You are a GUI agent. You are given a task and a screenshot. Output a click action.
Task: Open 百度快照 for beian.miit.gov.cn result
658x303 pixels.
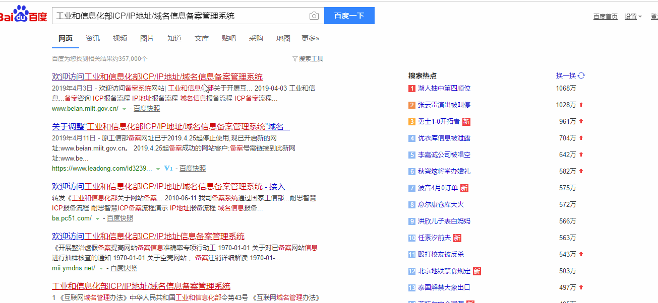click(147, 108)
